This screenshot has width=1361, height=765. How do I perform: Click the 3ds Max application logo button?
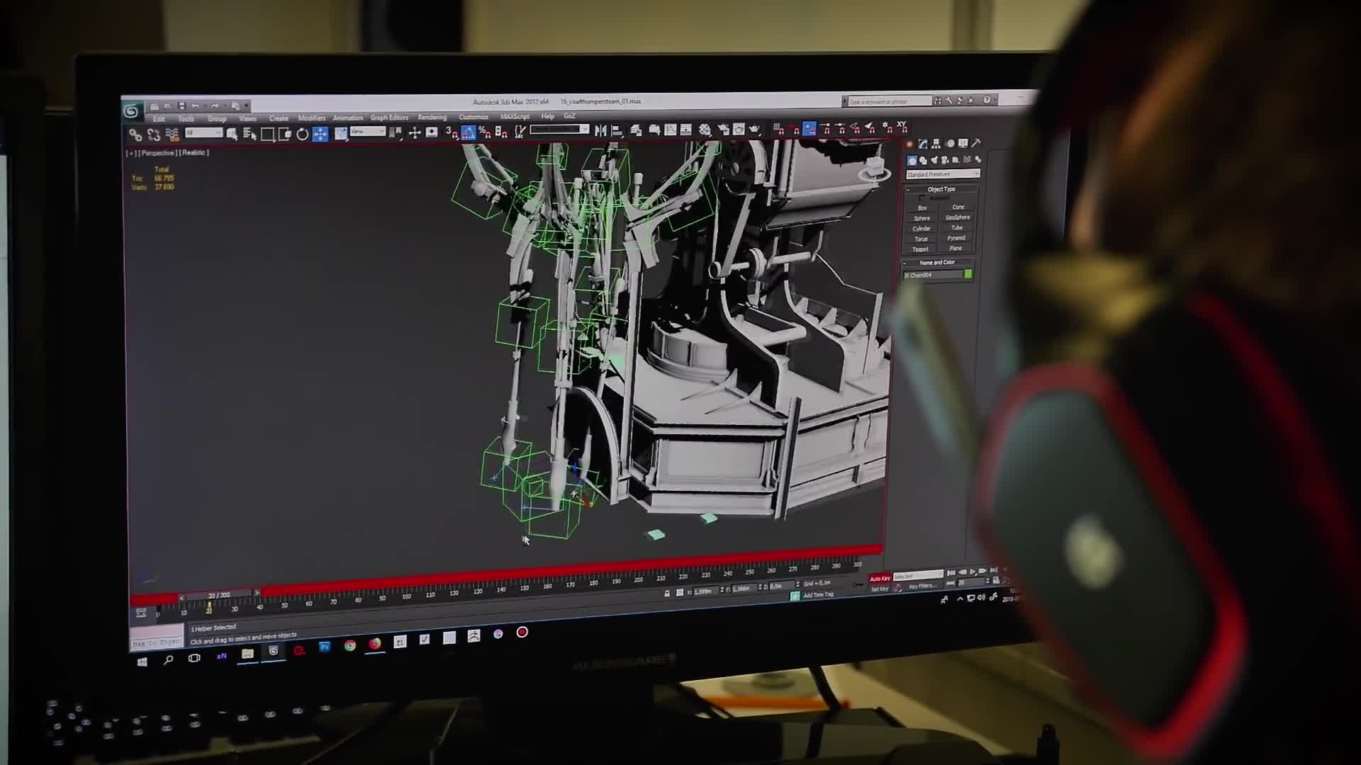131,112
